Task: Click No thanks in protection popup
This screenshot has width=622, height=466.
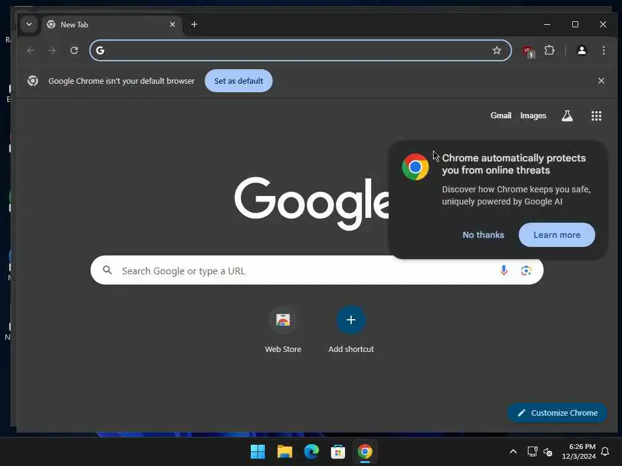Action: tap(483, 235)
